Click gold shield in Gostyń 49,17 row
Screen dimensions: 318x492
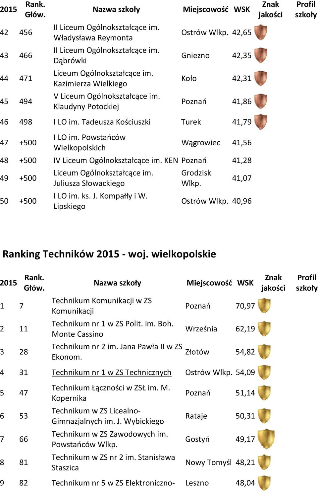point(266,439)
